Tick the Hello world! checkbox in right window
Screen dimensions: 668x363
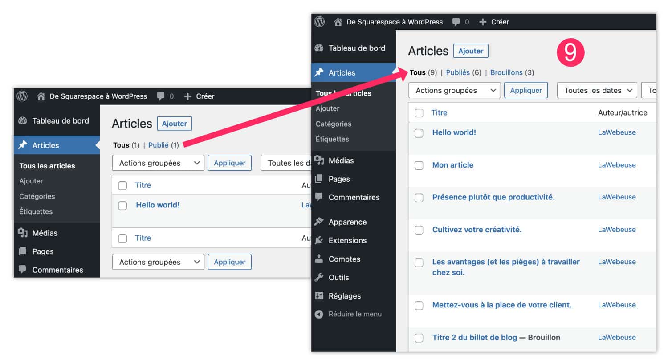(x=419, y=133)
